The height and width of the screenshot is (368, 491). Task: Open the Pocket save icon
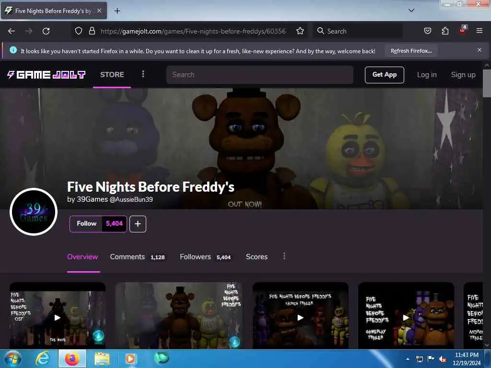click(427, 31)
